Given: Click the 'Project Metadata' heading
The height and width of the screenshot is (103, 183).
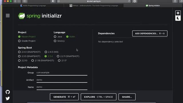Looking at the screenshot, I should tap(28, 67).
